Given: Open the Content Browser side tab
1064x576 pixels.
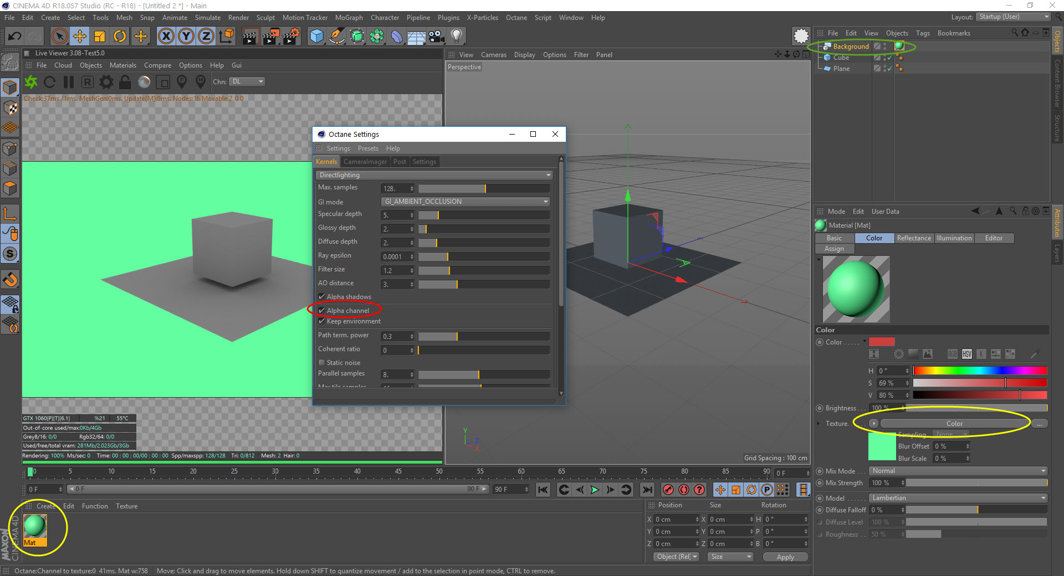Looking at the screenshot, I should point(1057,83).
